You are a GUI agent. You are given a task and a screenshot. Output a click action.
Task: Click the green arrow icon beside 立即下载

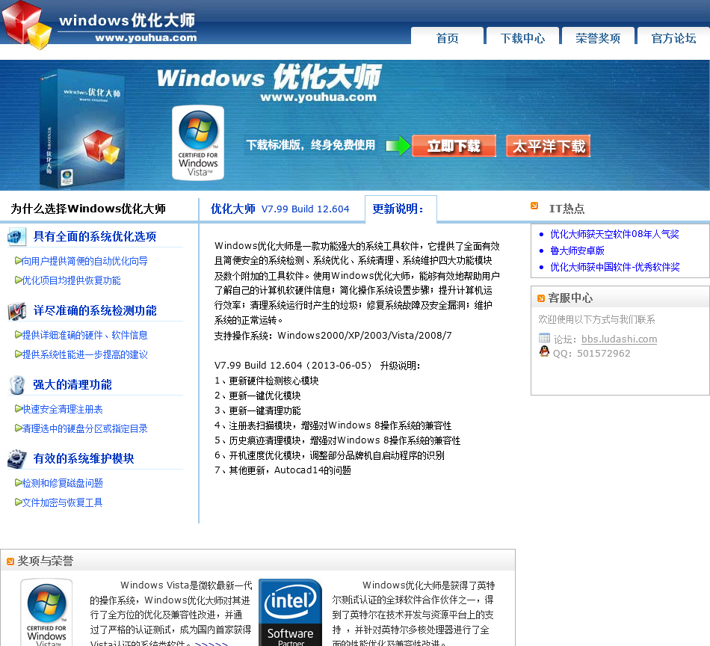pyautogui.click(x=398, y=146)
